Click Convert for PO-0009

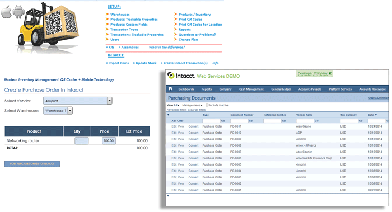click(194, 139)
